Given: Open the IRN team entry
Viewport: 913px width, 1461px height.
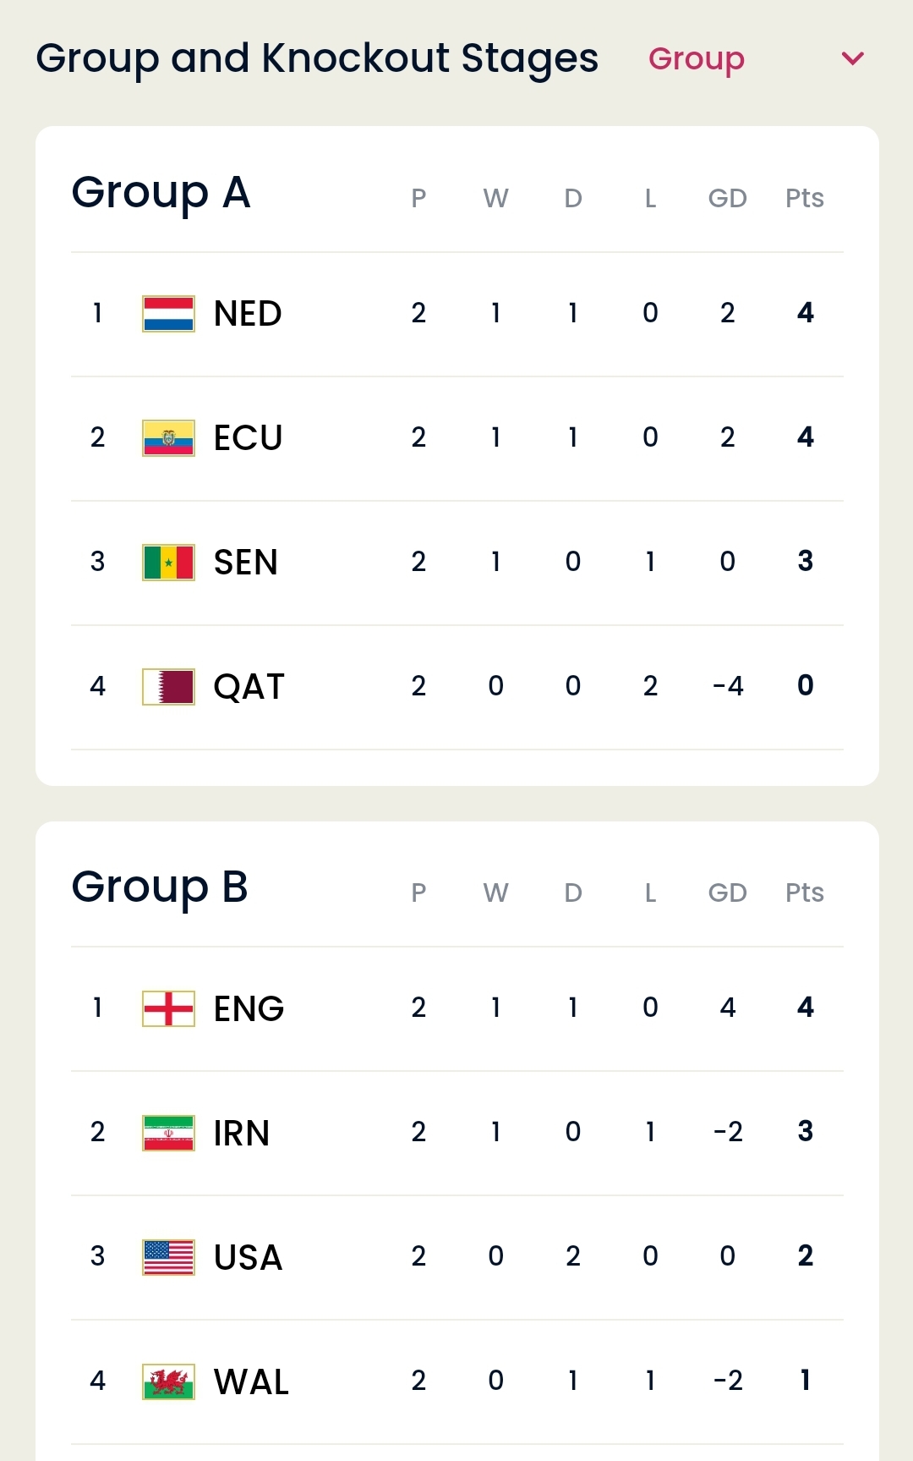Looking at the screenshot, I should tap(457, 1133).
